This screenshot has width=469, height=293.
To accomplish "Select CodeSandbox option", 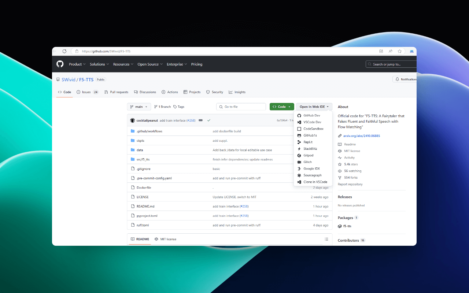I will pos(313,129).
